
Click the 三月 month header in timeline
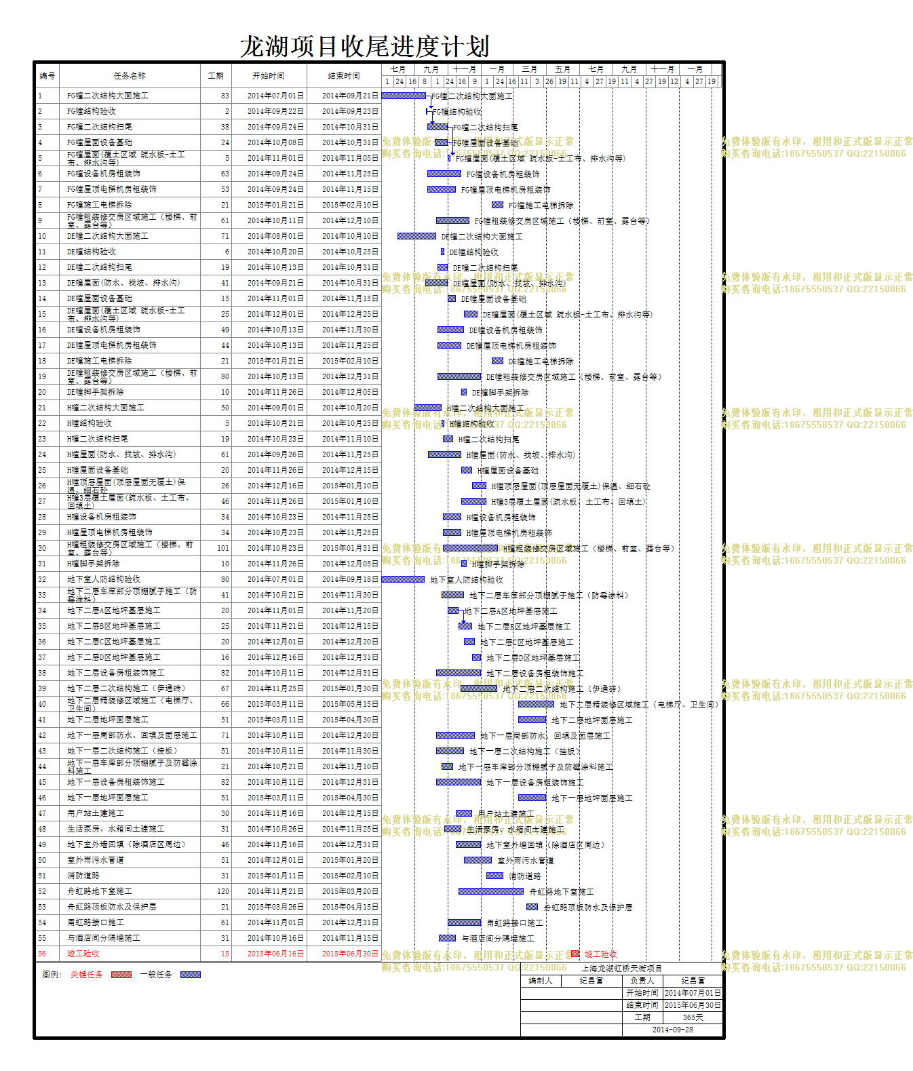click(x=530, y=69)
